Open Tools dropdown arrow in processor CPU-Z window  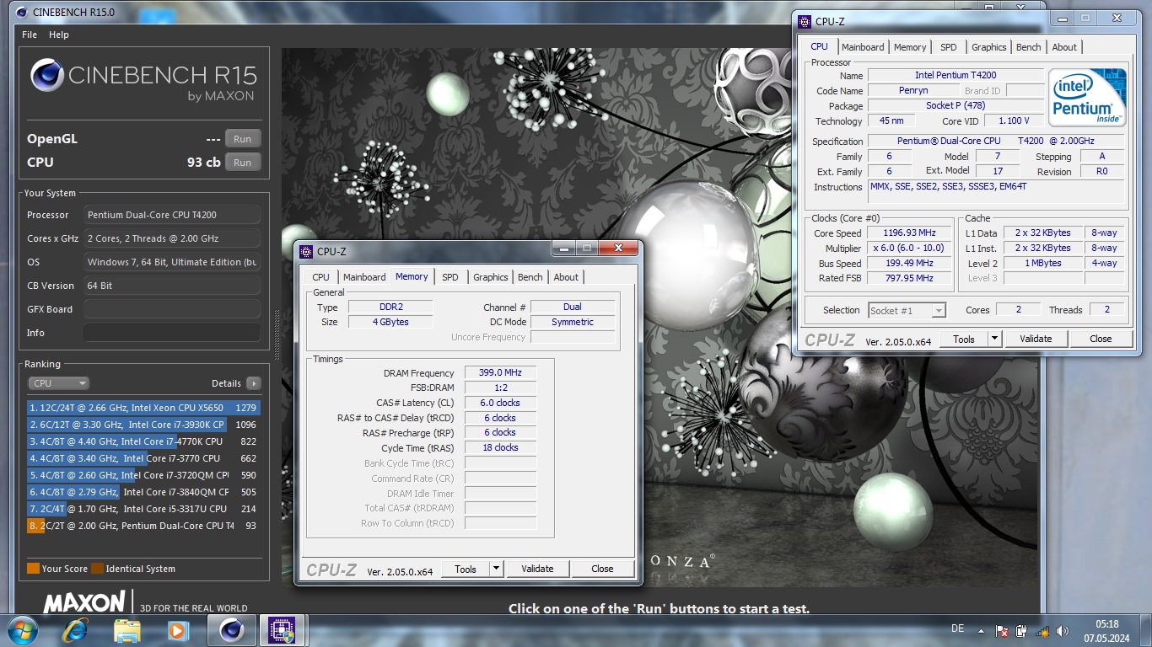[995, 340]
